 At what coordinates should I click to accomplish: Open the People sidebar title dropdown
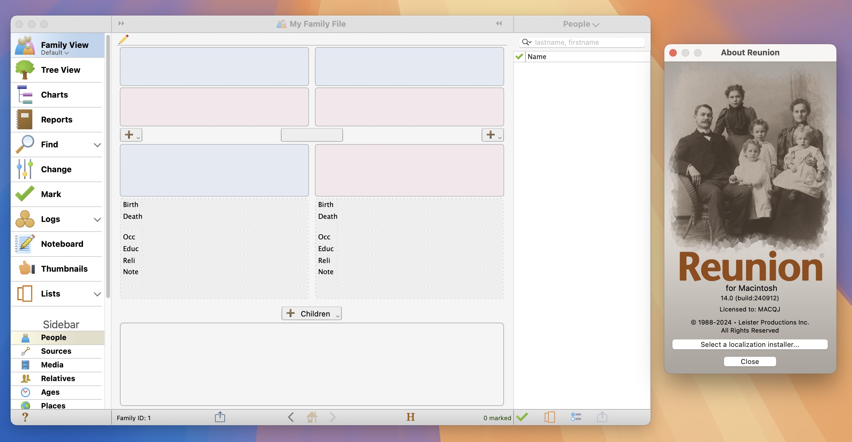(x=581, y=24)
